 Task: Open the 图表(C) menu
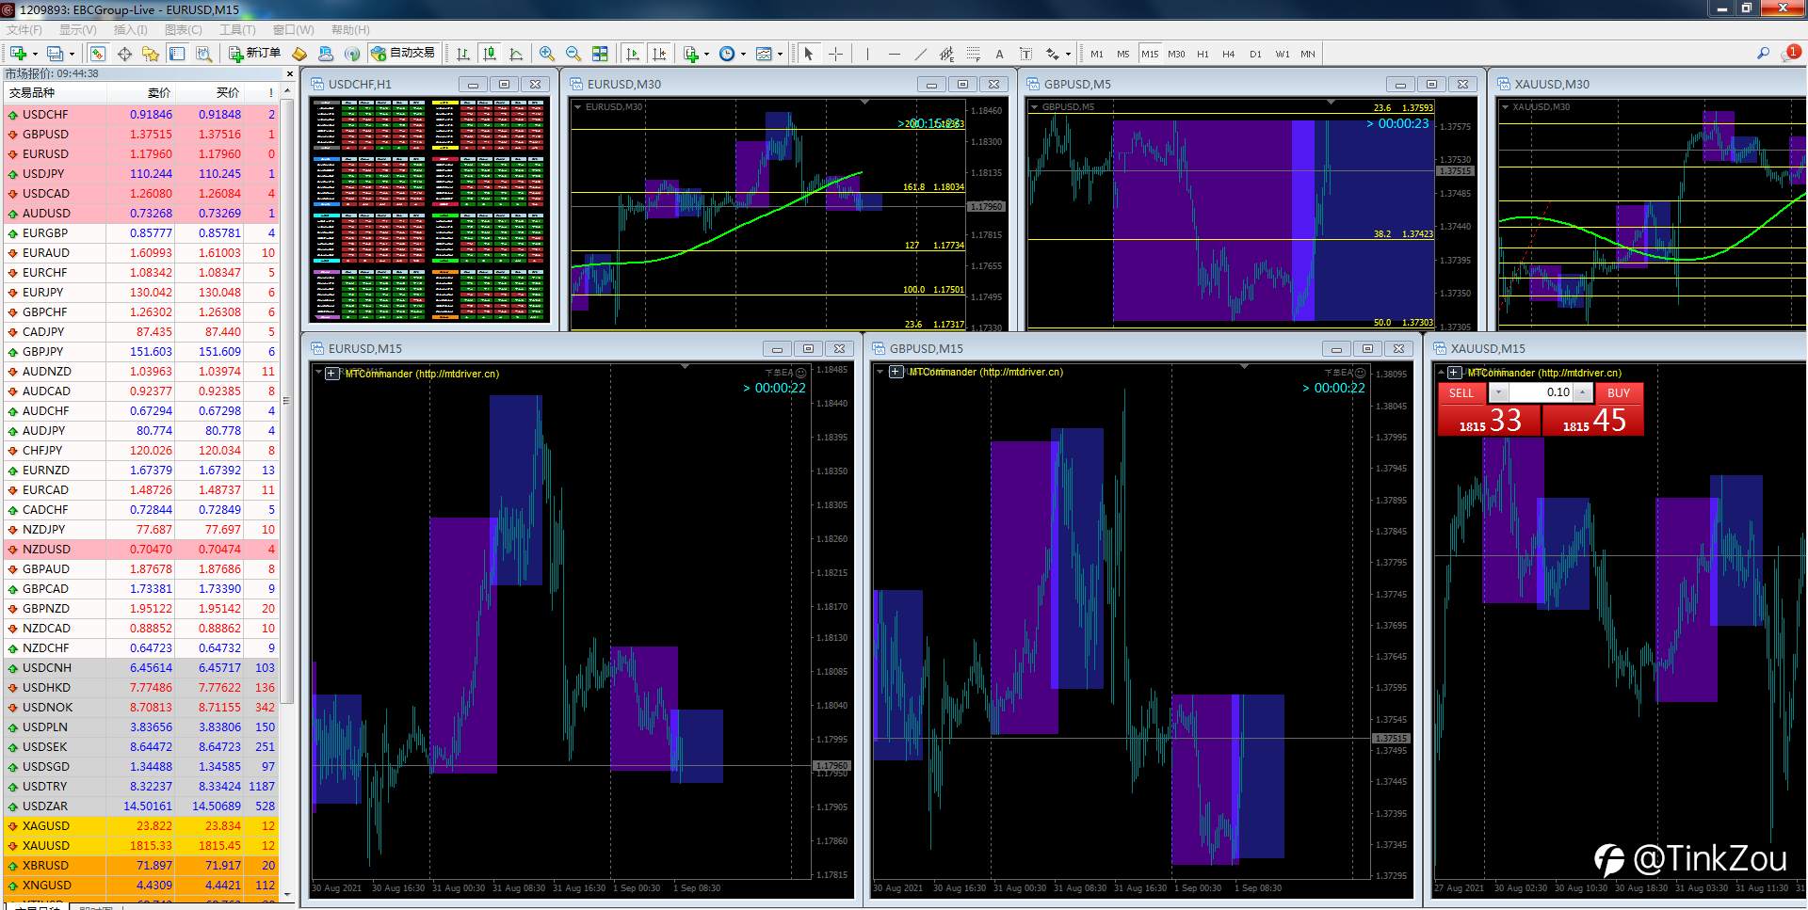click(x=184, y=30)
